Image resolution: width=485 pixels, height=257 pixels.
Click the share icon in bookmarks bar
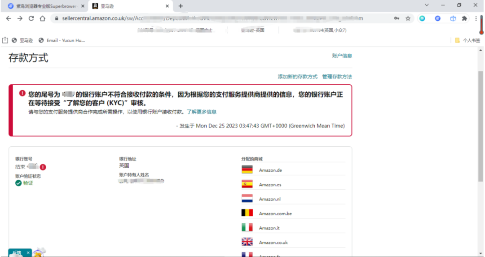(5, 40)
